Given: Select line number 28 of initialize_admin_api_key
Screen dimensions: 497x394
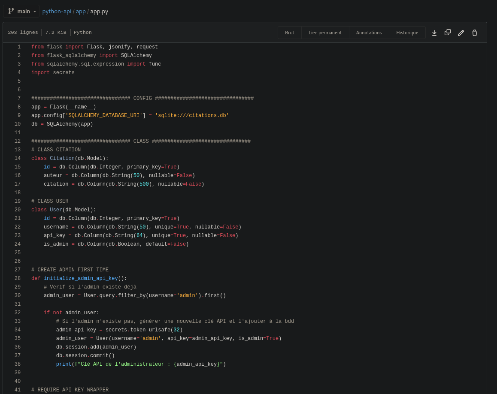Looking at the screenshot, I should (18, 279).
